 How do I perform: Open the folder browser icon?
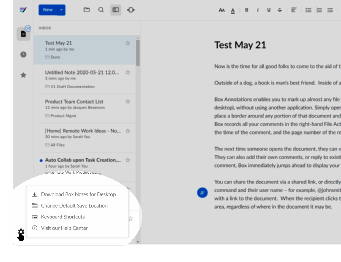(87, 10)
